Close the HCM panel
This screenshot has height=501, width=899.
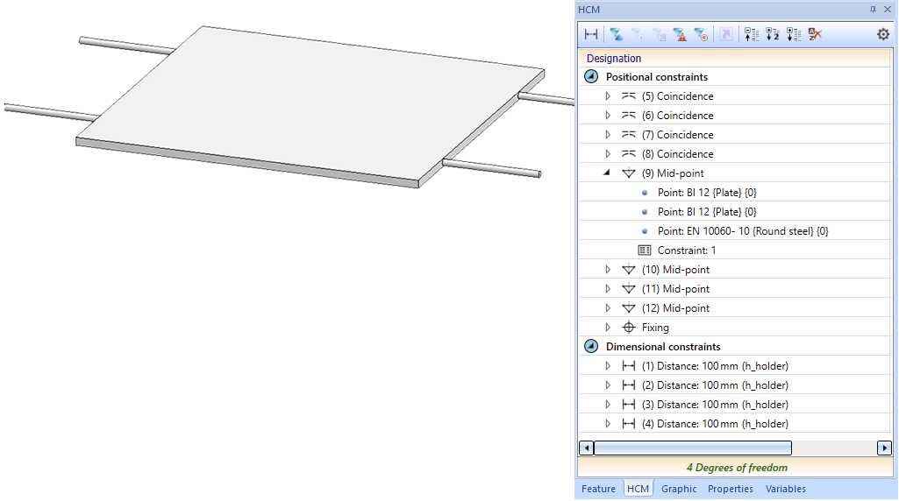(888, 9)
